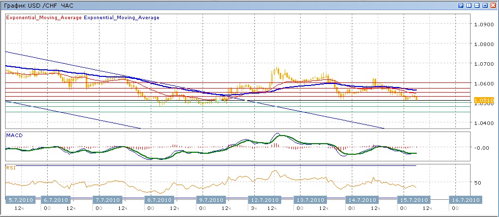This screenshot has width=499, height=217.
Task: Click the 1.0900 price axis label
Action: tap(482, 24)
